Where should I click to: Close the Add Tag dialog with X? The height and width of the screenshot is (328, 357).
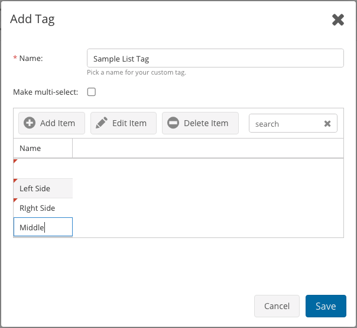338,20
